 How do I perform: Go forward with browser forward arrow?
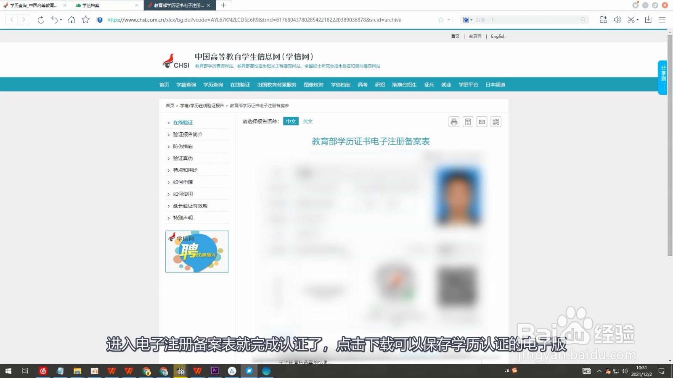coord(24,20)
